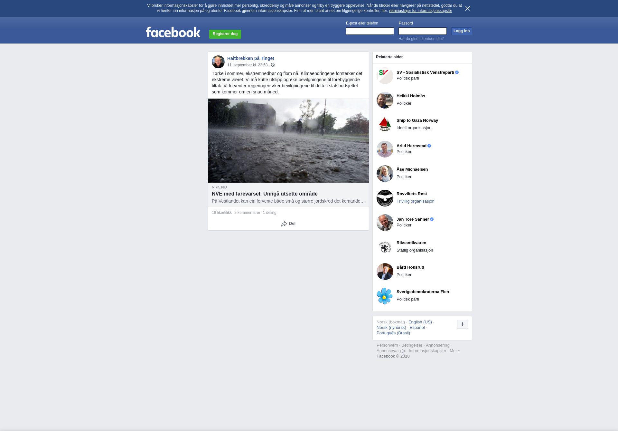618x431 pixels.
Task: View 1 deling on post
Action: [270, 213]
